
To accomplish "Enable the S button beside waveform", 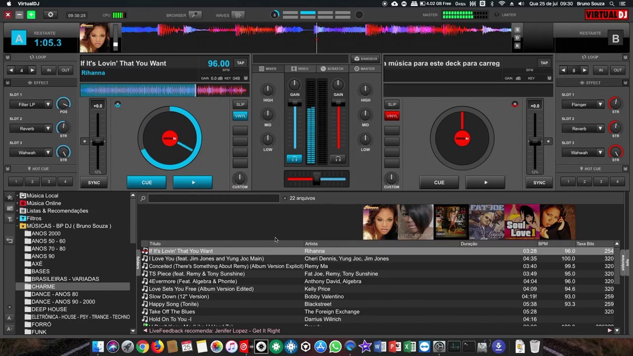I will [517, 30].
